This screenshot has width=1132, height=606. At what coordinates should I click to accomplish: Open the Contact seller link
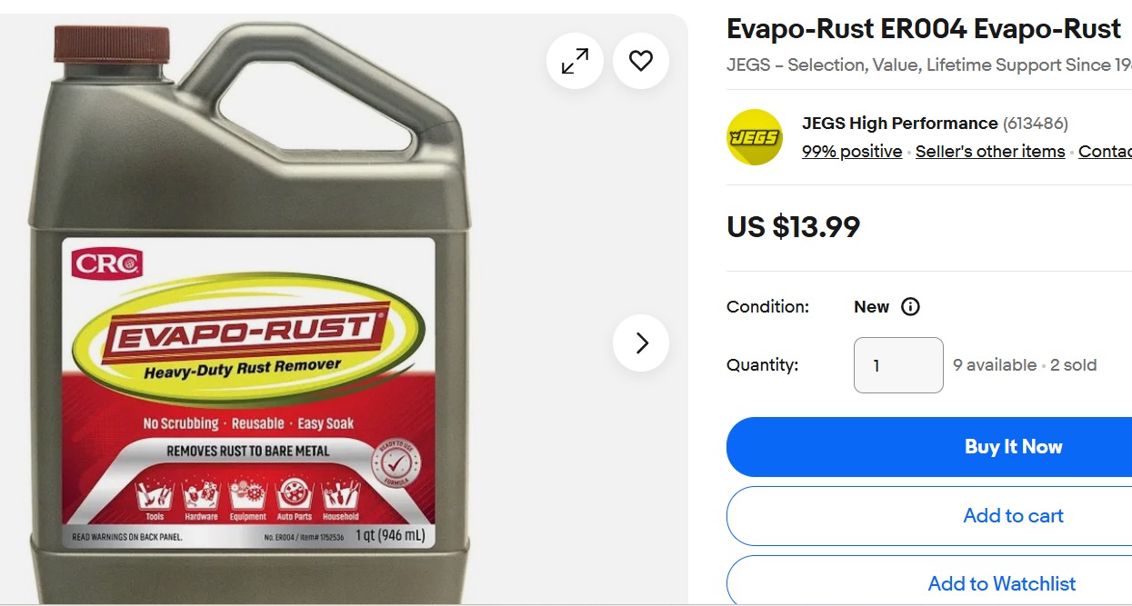[x=1105, y=152]
